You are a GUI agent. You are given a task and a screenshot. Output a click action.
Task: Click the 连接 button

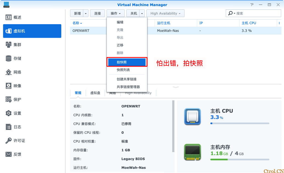(98, 13)
